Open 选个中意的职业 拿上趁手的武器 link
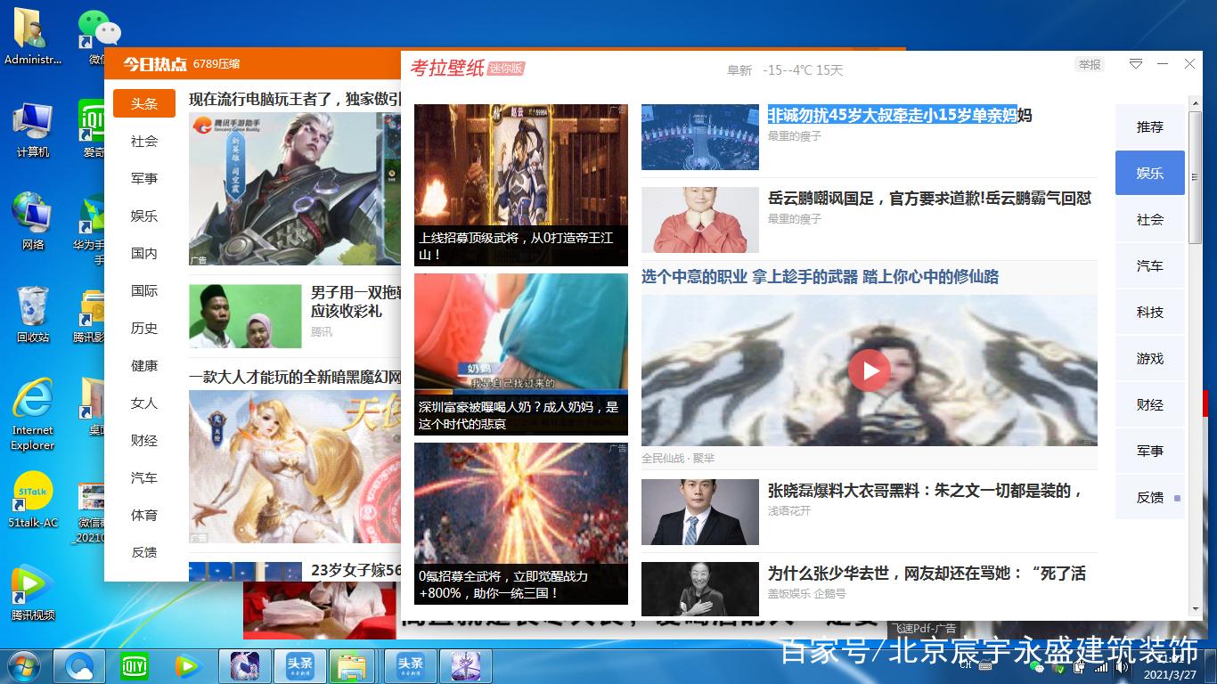 (x=820, y=276)
